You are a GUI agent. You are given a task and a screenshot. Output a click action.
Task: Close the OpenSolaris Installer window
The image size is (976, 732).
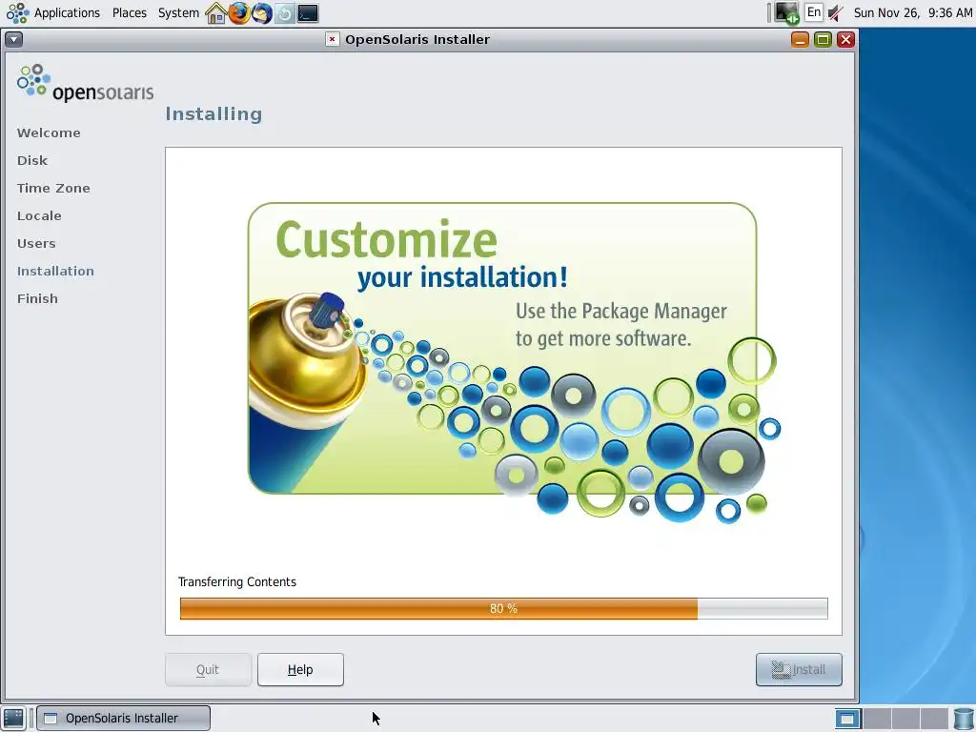point(845,40)
